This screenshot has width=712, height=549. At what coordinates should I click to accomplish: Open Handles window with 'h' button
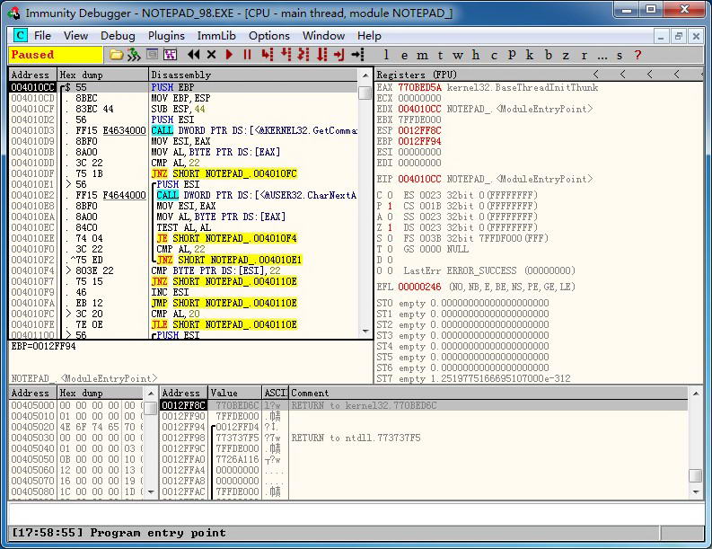pyautogui.click(x=476, y=55)
